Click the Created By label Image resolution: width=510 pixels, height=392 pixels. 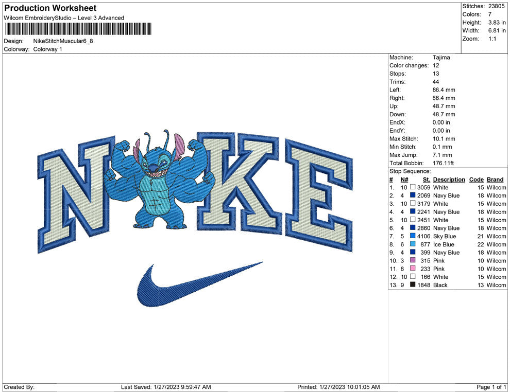coord(19,387)
